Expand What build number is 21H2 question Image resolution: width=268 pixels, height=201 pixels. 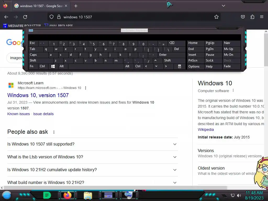click(x=92, y=182)
